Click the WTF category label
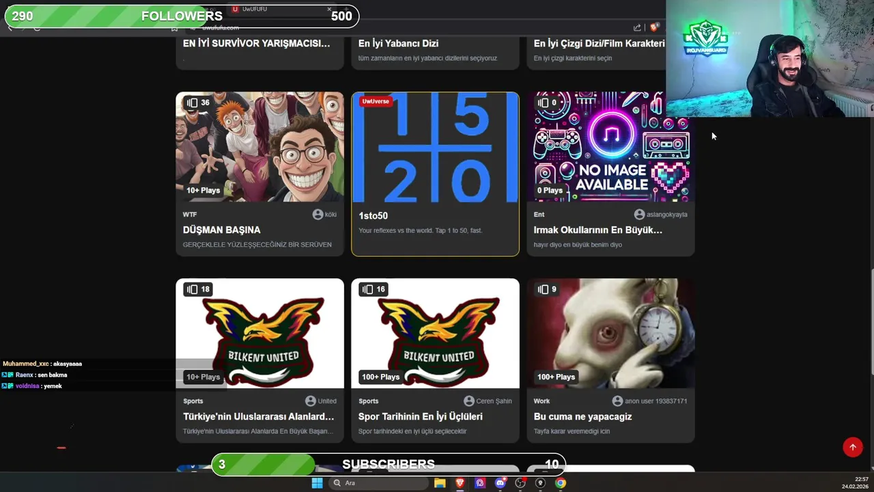 (x=190, y=215)
